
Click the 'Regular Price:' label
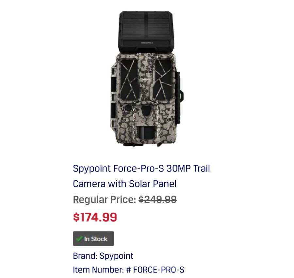pos(104,199)
